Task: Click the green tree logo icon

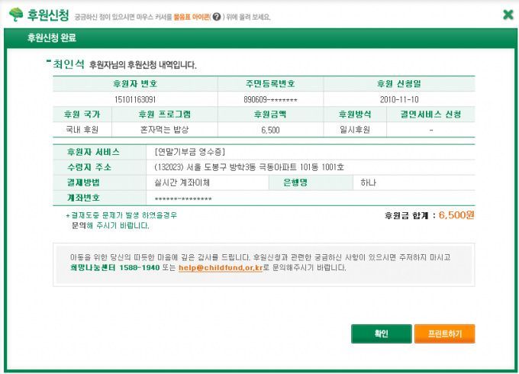Action: (16, 15)
